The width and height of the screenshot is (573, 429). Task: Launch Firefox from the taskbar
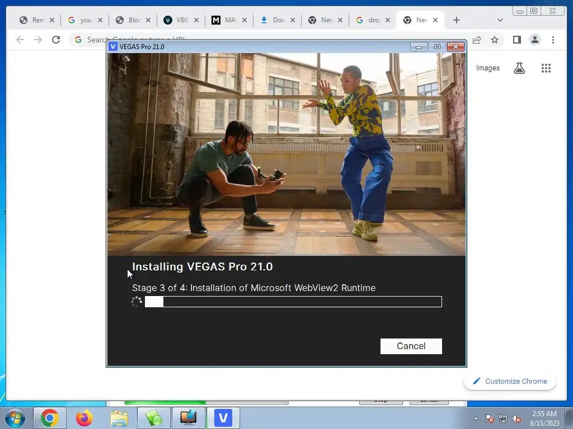[84, 418]
